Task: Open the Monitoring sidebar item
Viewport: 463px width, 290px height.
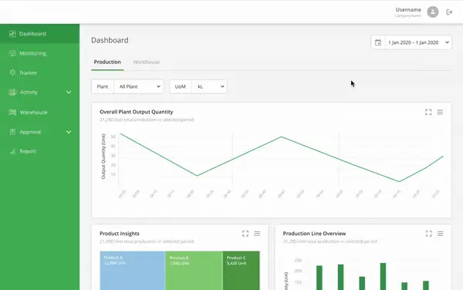Action: 39,53
